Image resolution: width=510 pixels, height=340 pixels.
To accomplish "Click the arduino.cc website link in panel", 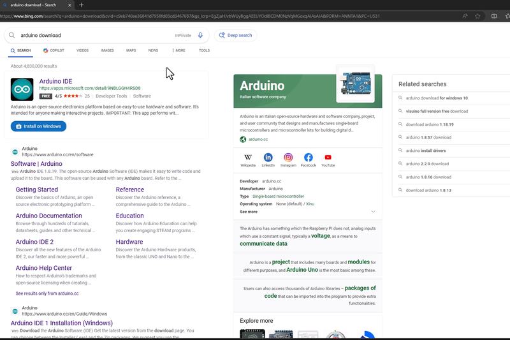I will click(258, 140).
